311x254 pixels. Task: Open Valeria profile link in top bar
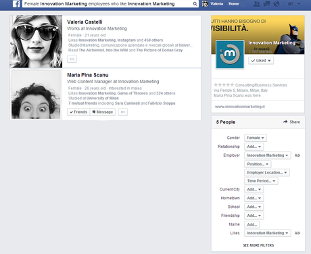click(x=217, y=4)
